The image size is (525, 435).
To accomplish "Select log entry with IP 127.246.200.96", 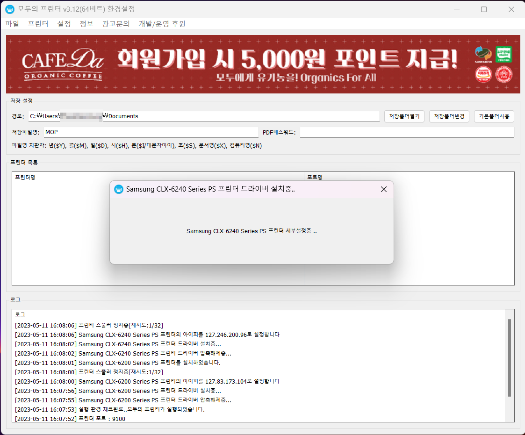I will click(147, 335).
